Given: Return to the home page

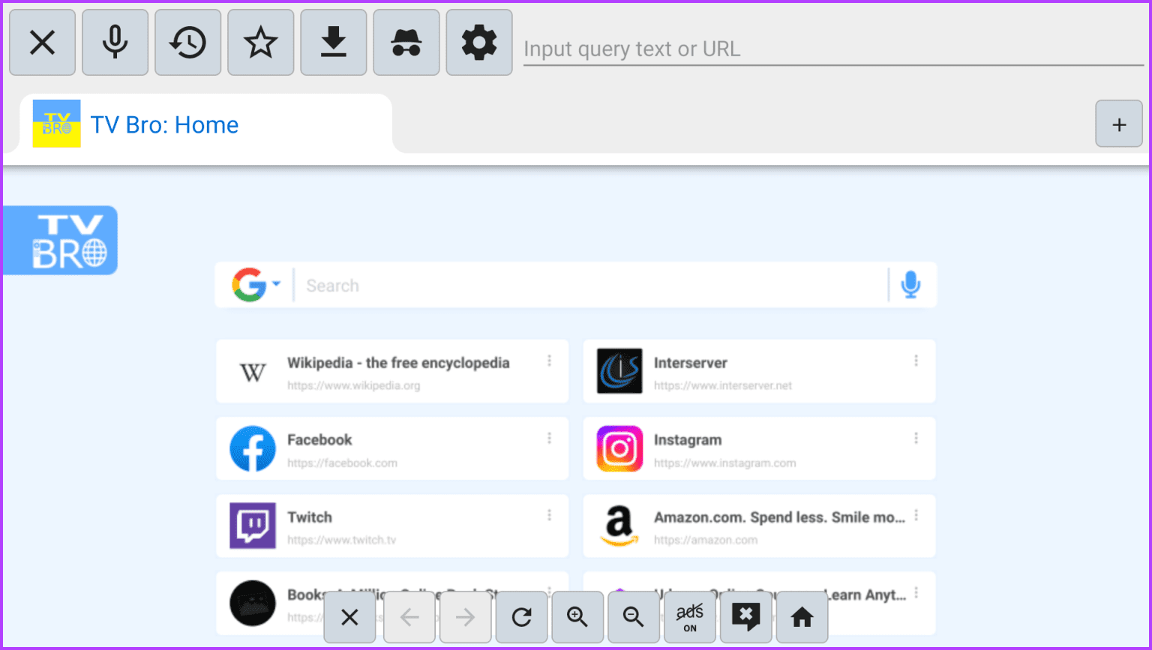Looking at the screenshot, I should pos(801,616).
